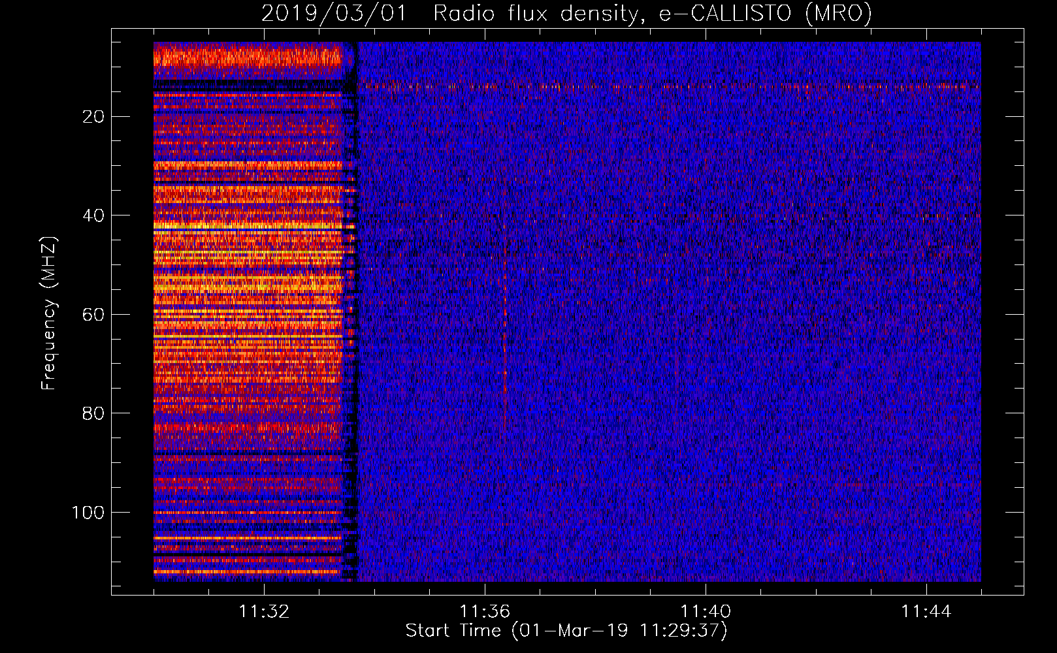Image resolution: width=1057 pixels, height=653 pixels.
Task: Click the 80 frequency tick label
Action: pos(94,413)
